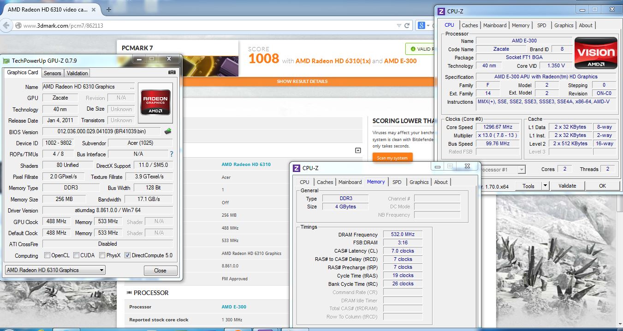Open a new browser tab
623x331 pixels.
(109, 9)
